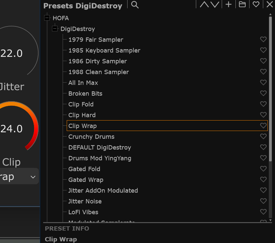This screenshot has width=275, height=243.
Task: Open the preset folder icon
Action: pos(242,4)
